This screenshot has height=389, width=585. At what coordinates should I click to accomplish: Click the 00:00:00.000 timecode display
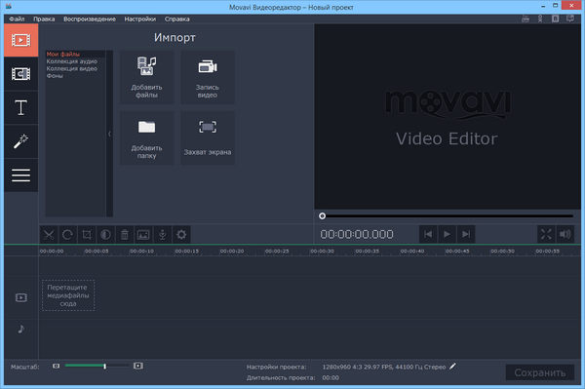point(357,234)
